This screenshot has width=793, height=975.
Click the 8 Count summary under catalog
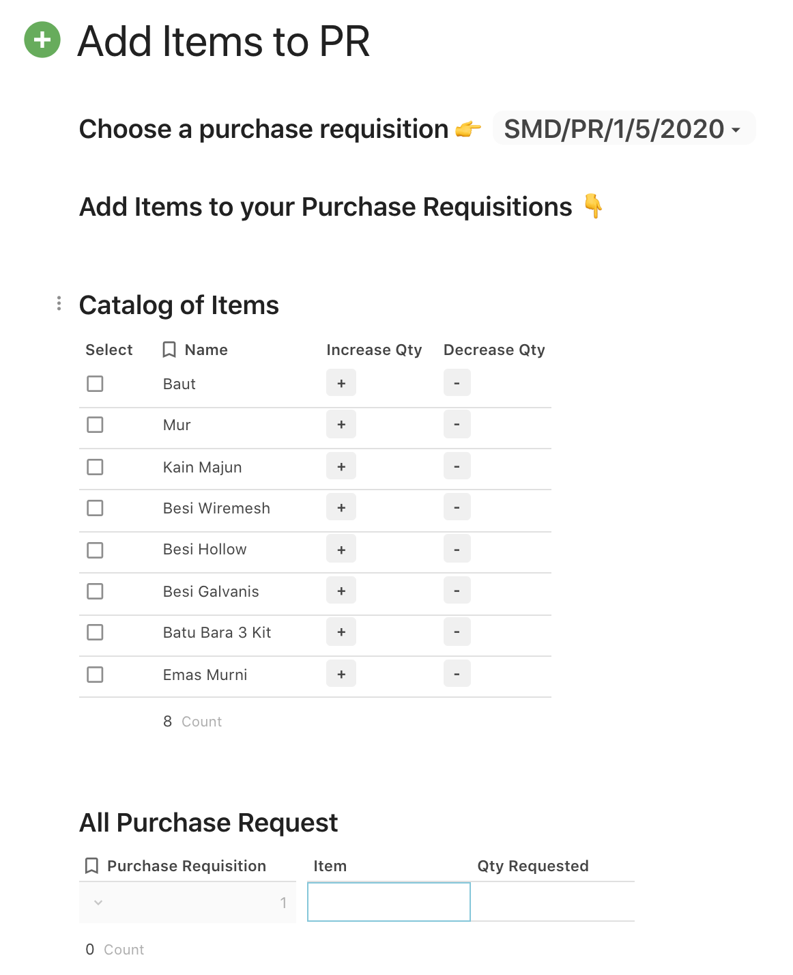tap(192, 722)
